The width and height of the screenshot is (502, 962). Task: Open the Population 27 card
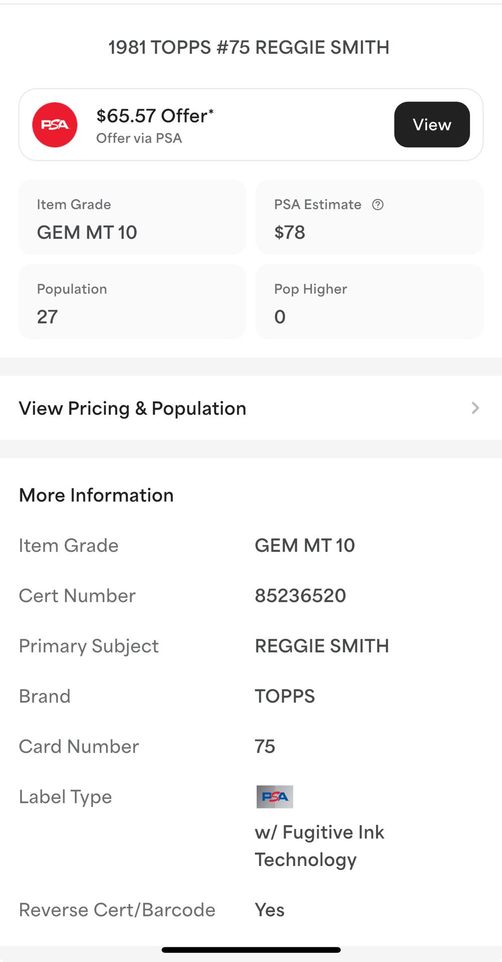(x=132, y=302)
